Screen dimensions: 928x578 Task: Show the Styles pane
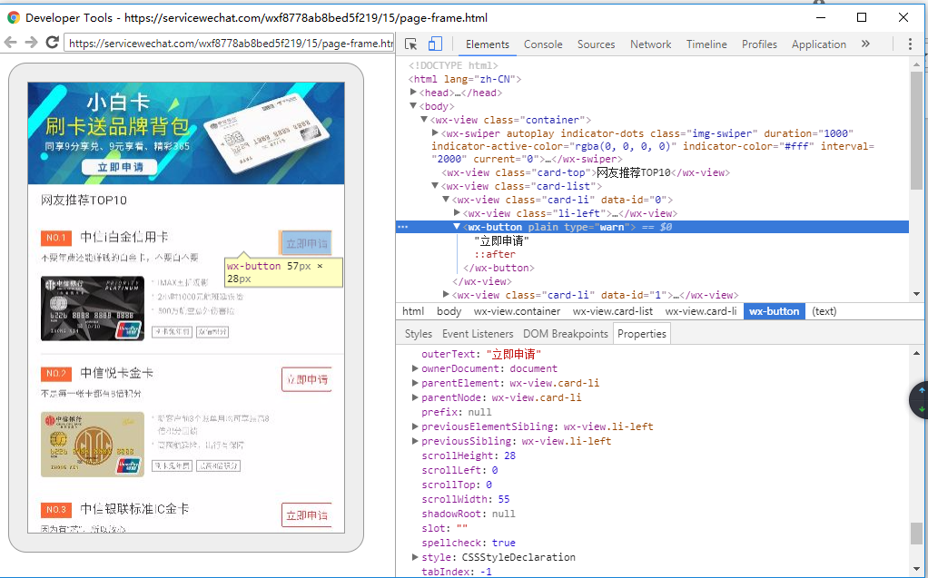(419, 334)
